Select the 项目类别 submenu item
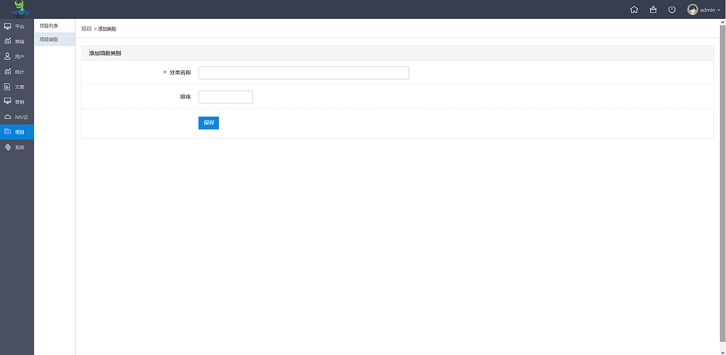Image resolution: width=726 pixels, height=355 pixels. (54, 39)
